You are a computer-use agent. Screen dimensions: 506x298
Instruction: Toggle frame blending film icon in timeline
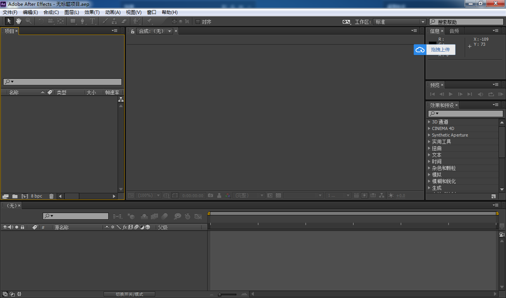click(x=154, y=216)
